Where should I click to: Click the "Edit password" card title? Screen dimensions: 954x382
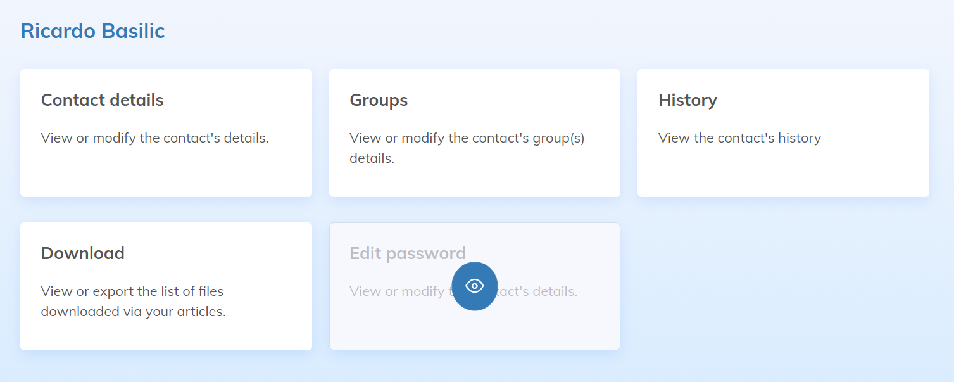pyautogui.click(x=408, y=253)
